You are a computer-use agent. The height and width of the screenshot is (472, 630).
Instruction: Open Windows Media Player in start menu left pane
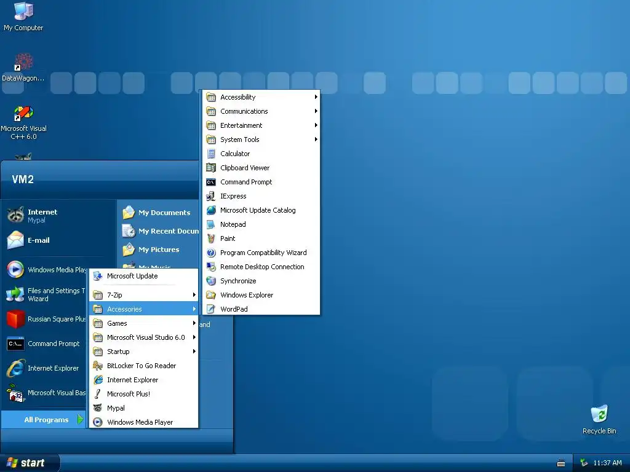pyautogui.click(x=46, y=270)
